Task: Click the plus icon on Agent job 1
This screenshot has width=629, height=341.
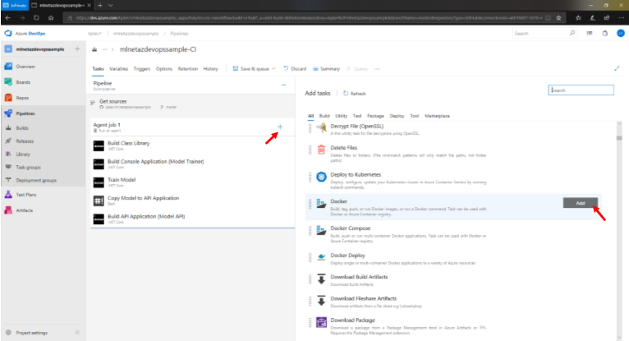Action: [x=280, y=127]
